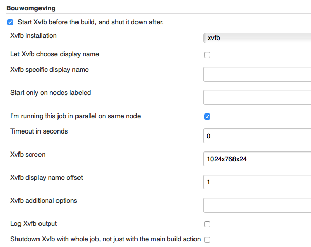Open the Xvfb installation dropdown
The width and height of the screenshot is (311, 247).
click(257, 38)
